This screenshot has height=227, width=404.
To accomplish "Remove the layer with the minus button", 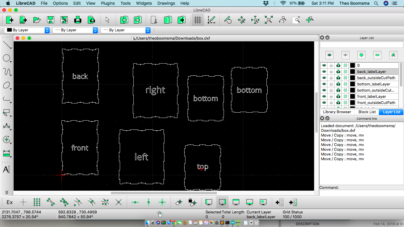I will tap(377, 55).
